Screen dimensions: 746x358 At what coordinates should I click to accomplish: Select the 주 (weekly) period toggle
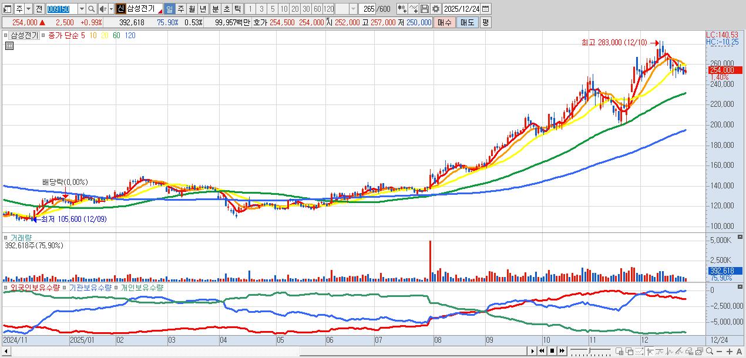180,9
